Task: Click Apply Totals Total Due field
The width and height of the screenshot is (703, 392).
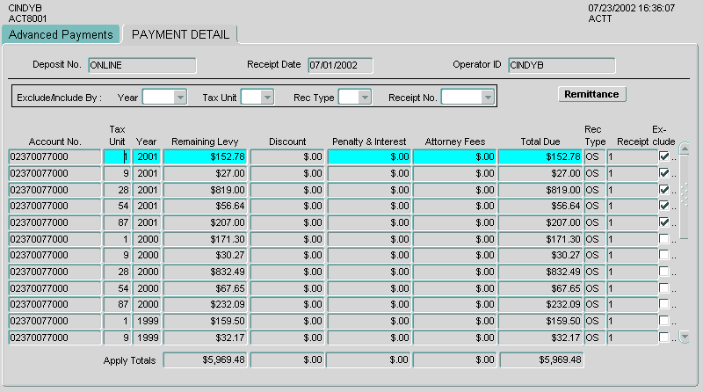Action: tap(541, 359)
